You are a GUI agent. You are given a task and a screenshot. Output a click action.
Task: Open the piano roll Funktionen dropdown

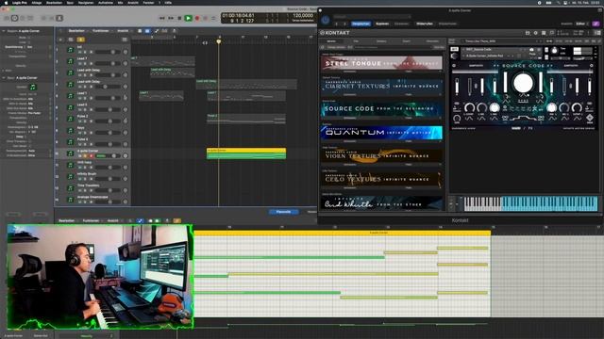(92, 220)
